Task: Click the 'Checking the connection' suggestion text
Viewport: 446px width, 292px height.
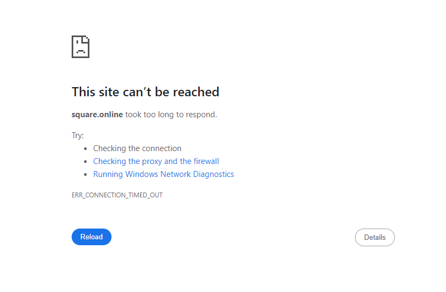Action: (x=137, y=148)
